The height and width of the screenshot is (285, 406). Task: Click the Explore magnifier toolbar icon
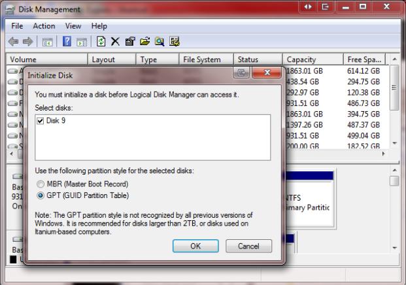point(160,41)
